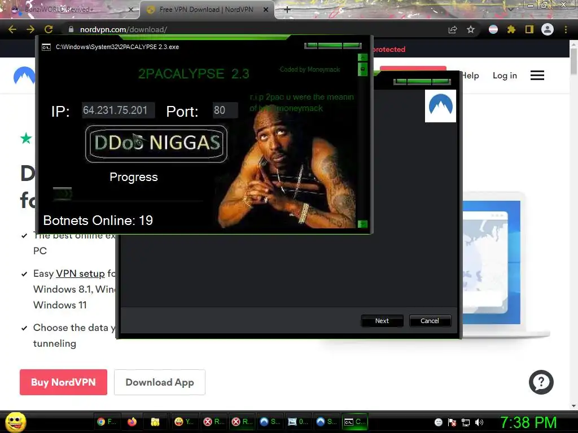Viewport: 578px width, 433px height.
Task: Close the Free VPN Download tab
Action: point(266,10)
